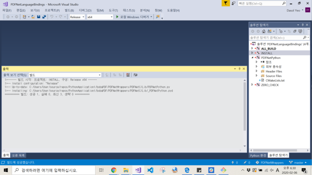This screenshot has width=312, height=175.
Task: Open the x64 platform dropdown
Action: pyautogui.click(x=100, y=17)
